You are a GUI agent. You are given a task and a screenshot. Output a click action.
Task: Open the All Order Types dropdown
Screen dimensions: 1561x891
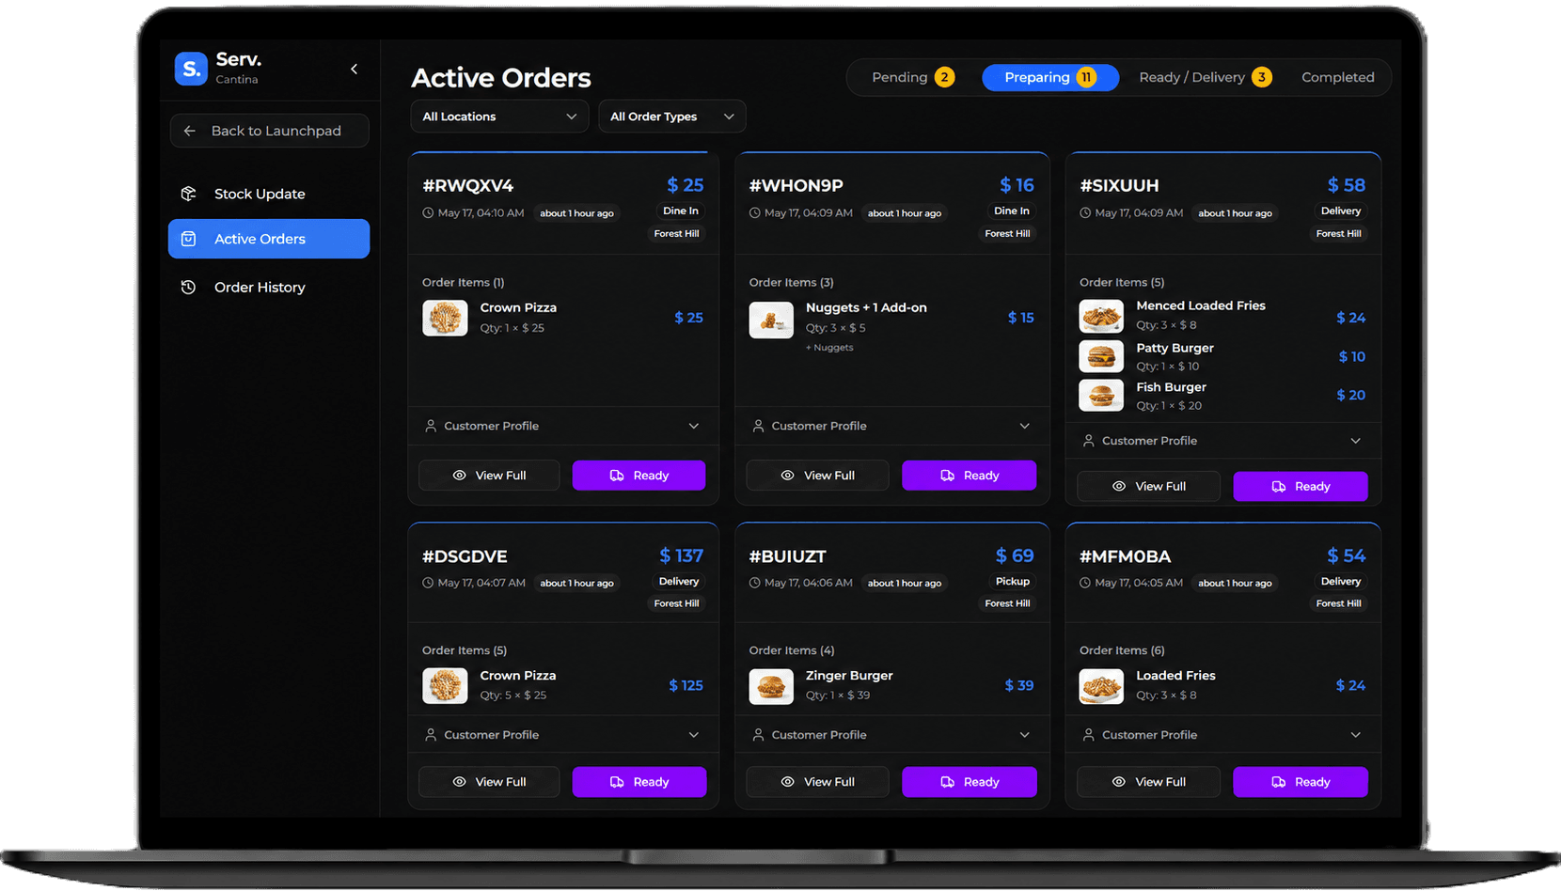(x=672, y=117)
